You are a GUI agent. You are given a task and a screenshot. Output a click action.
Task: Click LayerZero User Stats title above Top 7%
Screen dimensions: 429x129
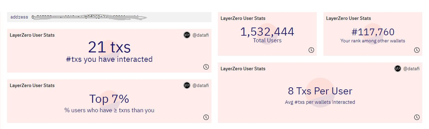click(32, 86)
